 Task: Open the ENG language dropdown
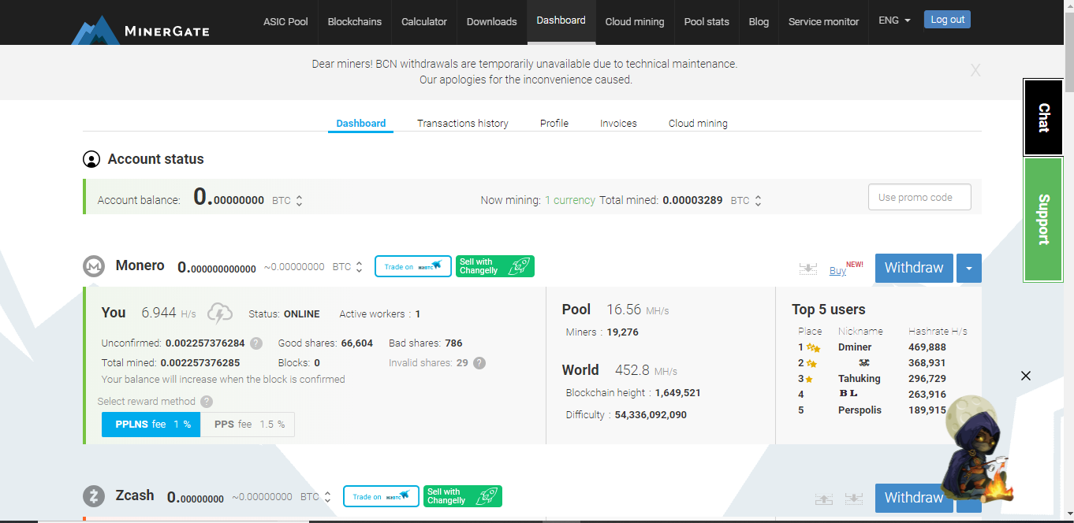click(894, 20)
